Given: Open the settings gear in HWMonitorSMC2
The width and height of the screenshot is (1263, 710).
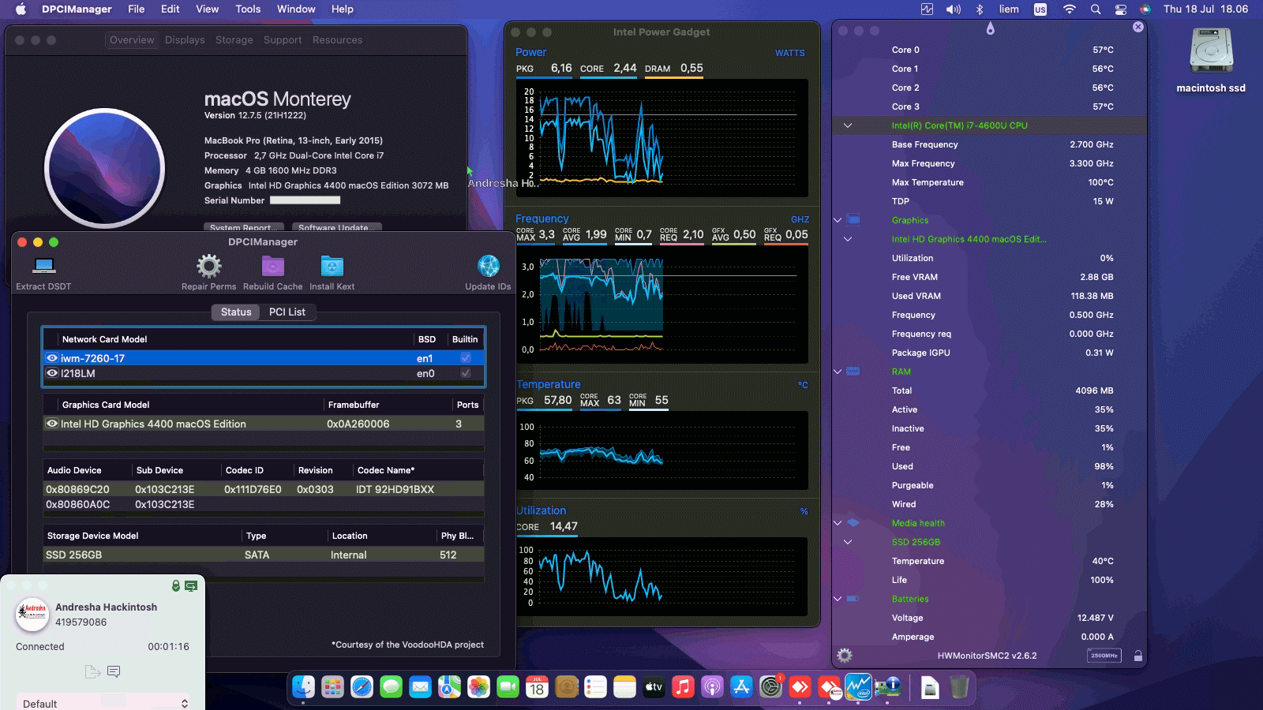Looking at the screenshot, I should click(x=845, y=654).
